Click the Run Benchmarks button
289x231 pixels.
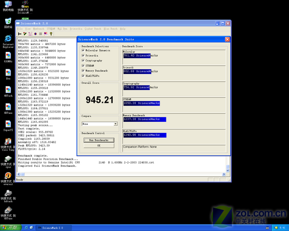99,140
